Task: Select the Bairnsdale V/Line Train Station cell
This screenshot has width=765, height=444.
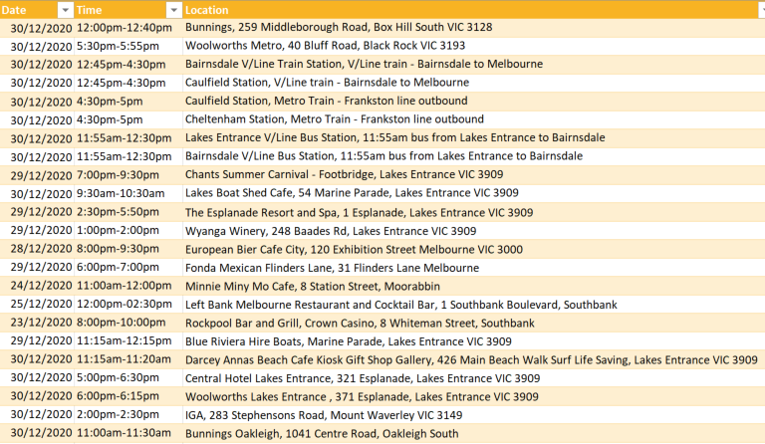Action: (x=474, y=65)
